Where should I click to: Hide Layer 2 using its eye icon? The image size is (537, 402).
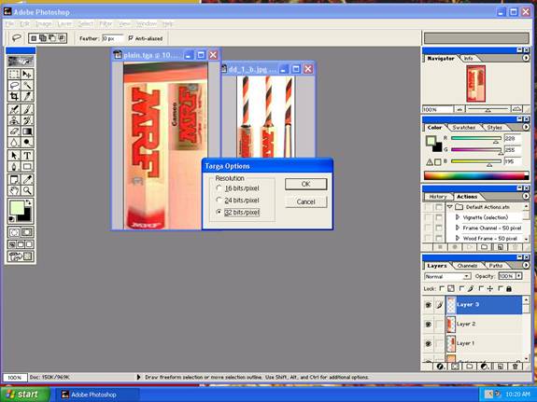point(428,324)
